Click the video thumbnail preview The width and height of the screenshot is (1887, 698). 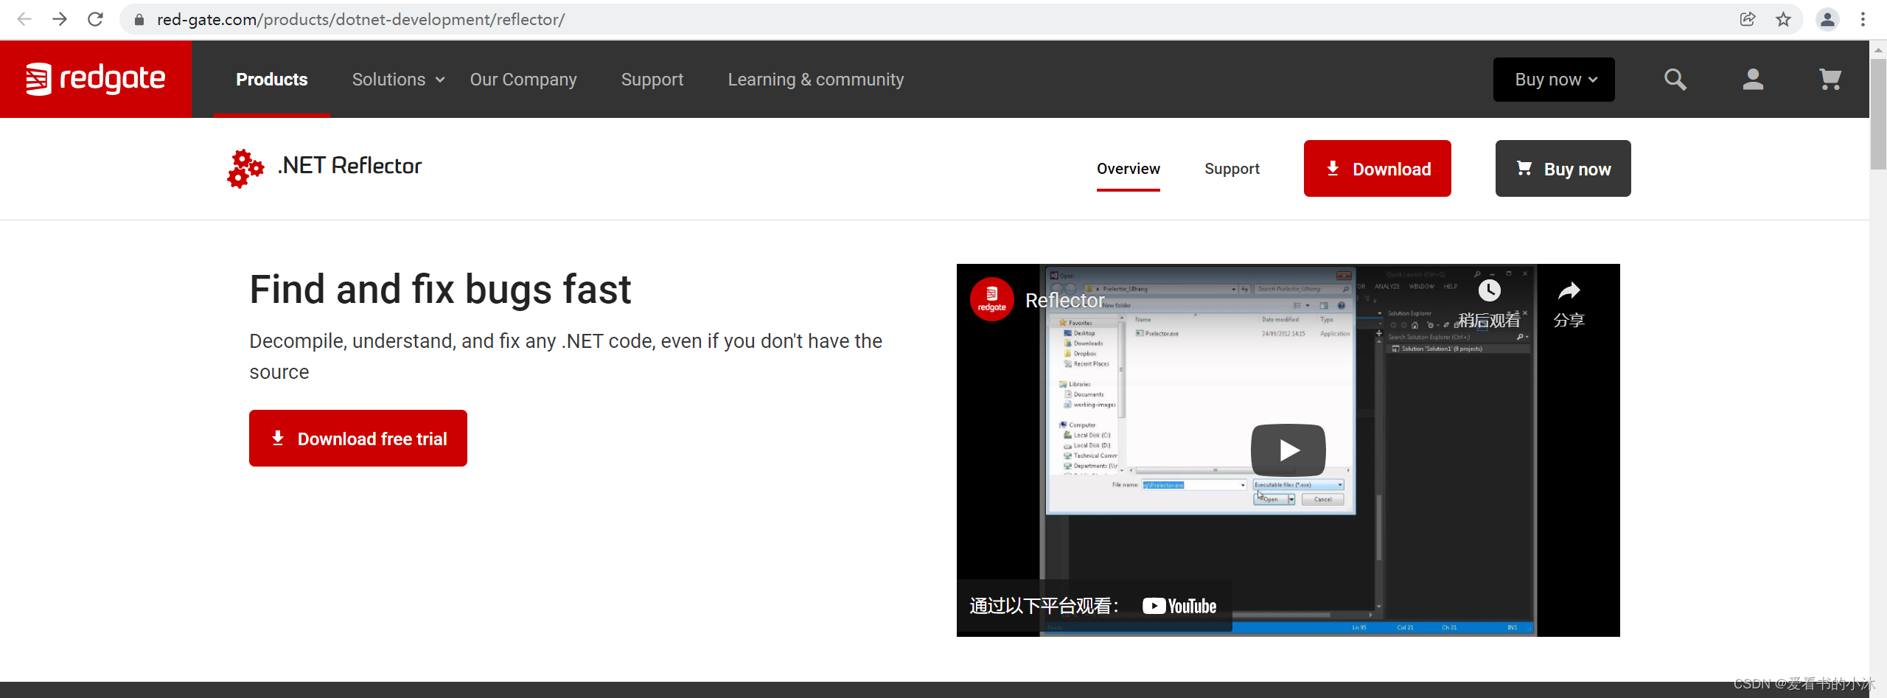click(x=1288, y=450)
